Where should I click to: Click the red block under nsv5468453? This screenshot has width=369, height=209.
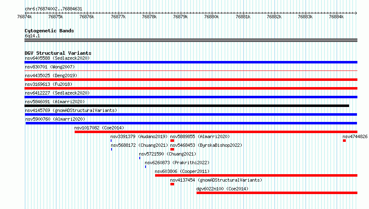coord(172,149)
